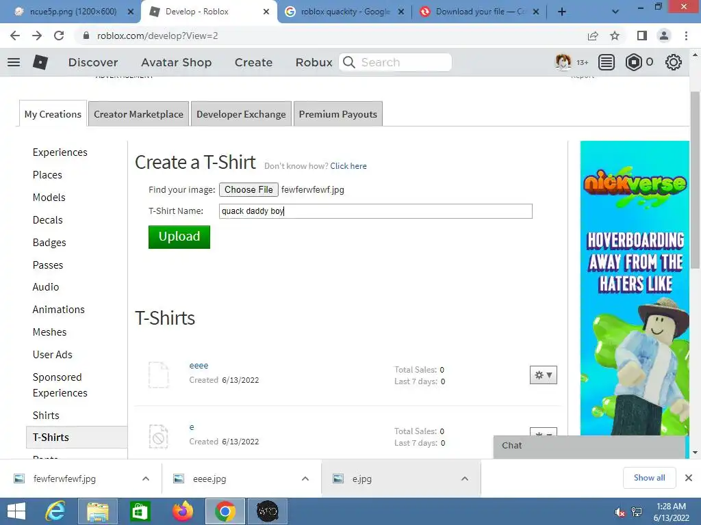Click the Chrome taskbar icon
This screenshot has height=525, width=701.
click(x=225, y=511)
